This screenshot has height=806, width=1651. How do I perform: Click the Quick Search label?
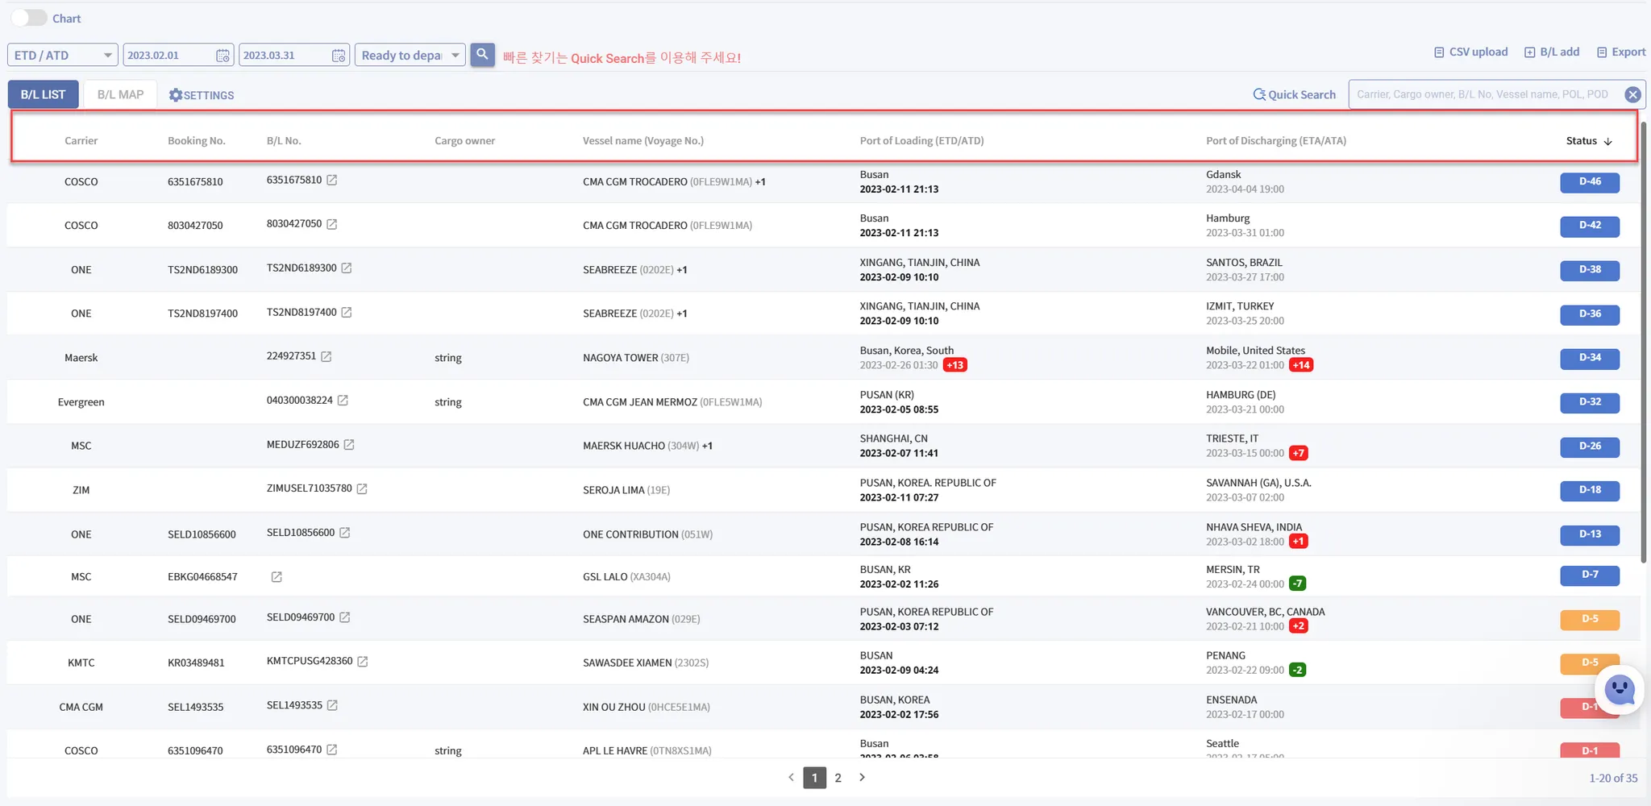[1295, 94]
